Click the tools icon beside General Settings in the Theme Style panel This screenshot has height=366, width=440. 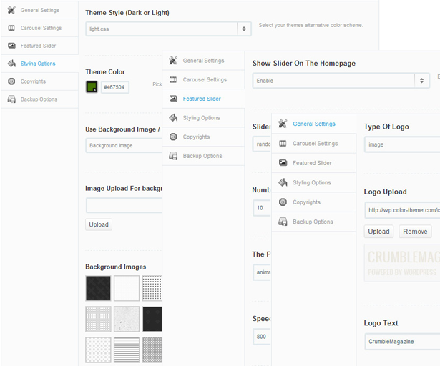tap(11, 11)
